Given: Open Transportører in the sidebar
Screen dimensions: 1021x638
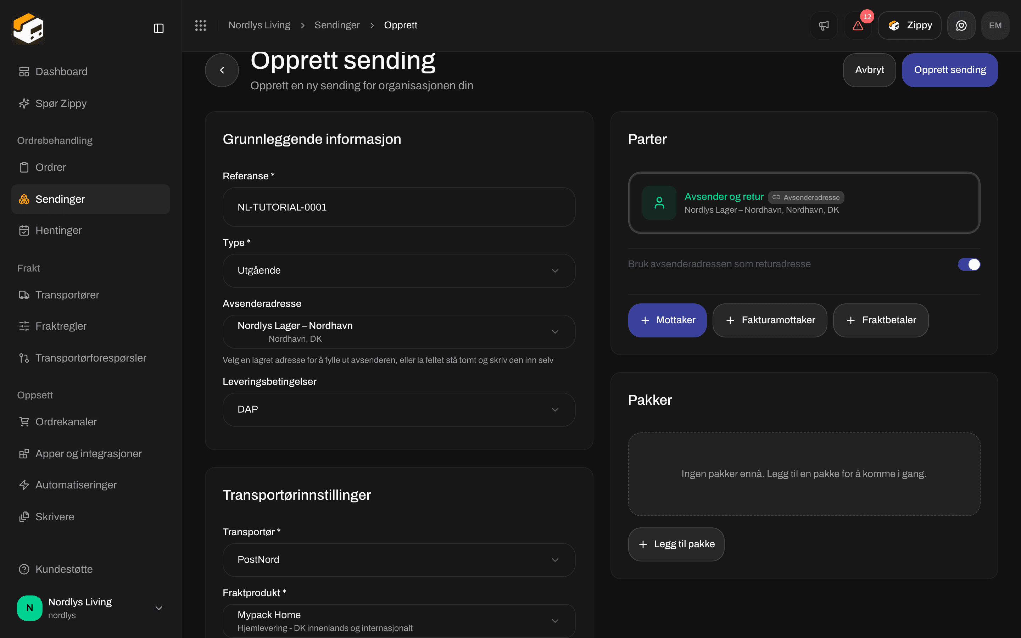Looking at the screenshot, I should click(91, 295).
